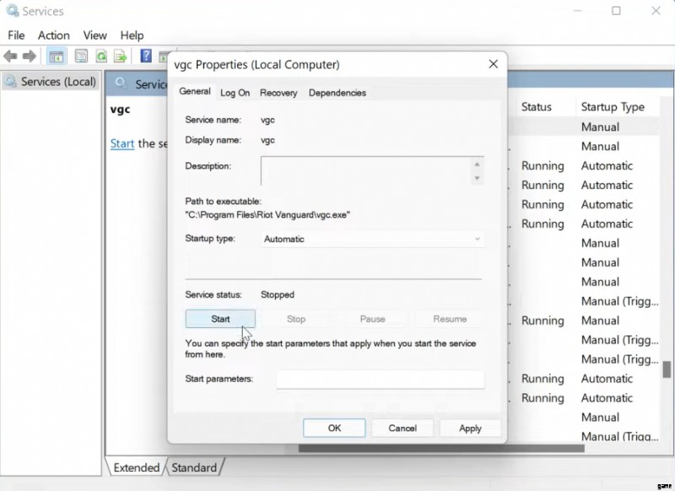
Task: Go to the Dependencies tab
Action: click(x=337, y=93)
